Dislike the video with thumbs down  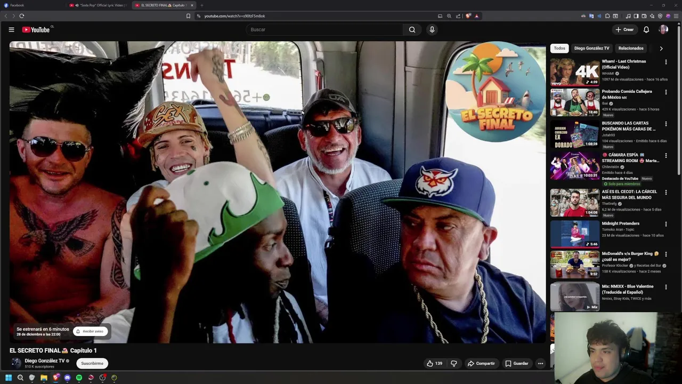(x=454, y=364)
